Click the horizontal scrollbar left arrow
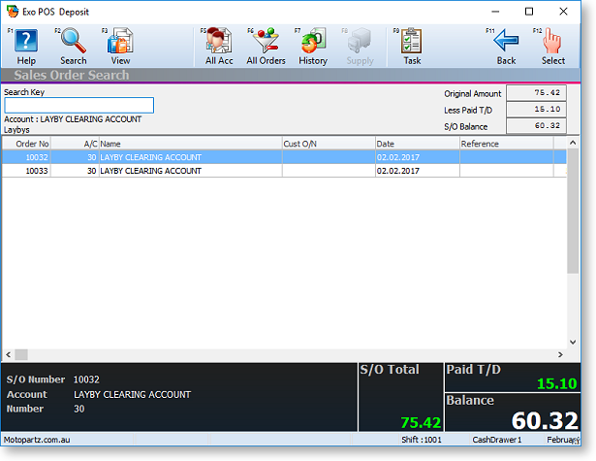 click(9, 354)
